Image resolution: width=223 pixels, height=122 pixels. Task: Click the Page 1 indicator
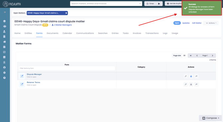click(x=205, y=56)
